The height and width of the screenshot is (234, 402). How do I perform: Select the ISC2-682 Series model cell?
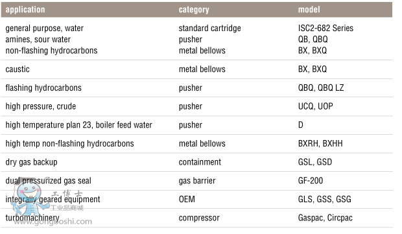click(325, 28)
